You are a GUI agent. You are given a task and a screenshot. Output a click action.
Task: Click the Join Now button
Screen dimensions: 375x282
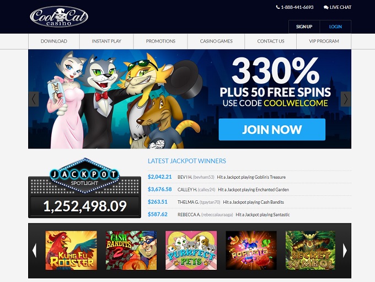(x=272, y=130)
